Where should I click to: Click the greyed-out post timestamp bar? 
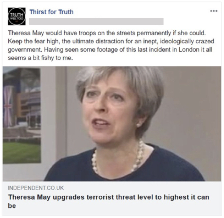(96, 21)
